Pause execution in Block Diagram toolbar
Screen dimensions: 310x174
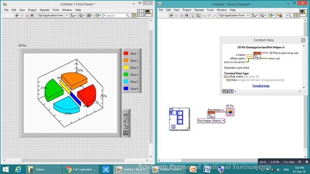point(186,15)
